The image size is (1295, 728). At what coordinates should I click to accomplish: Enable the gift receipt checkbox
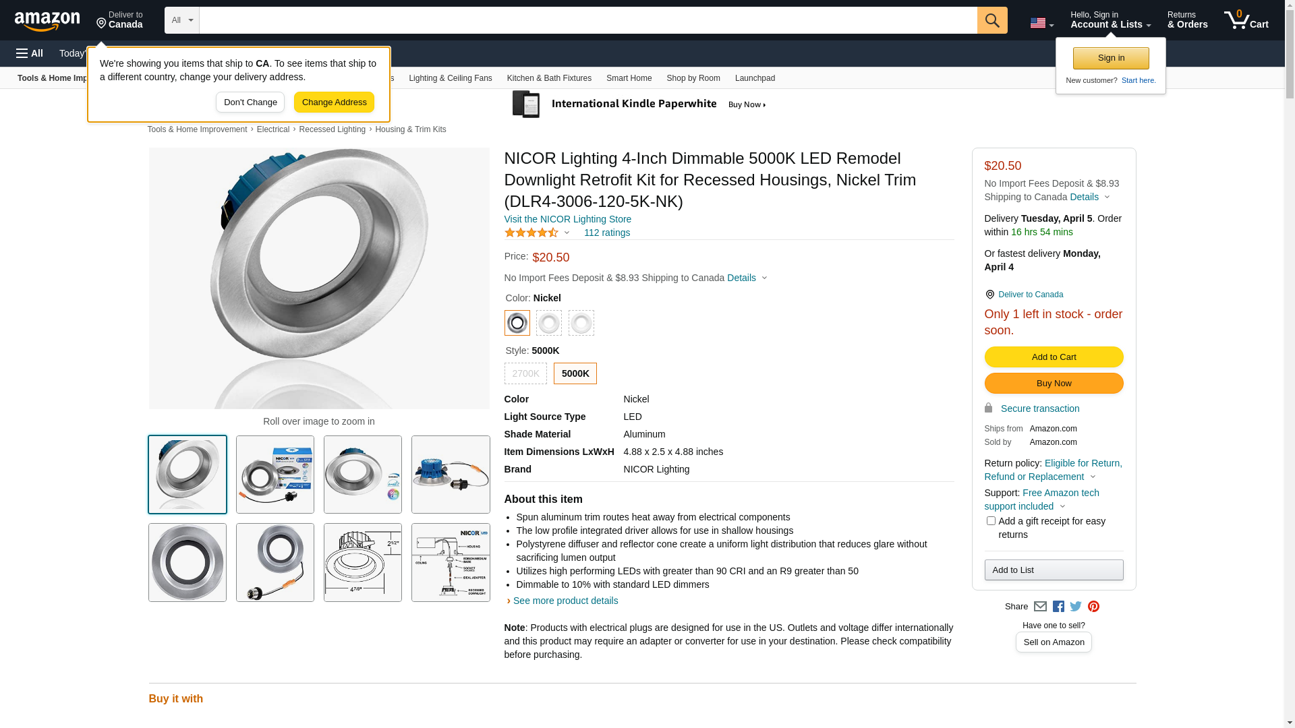(991, 521)
